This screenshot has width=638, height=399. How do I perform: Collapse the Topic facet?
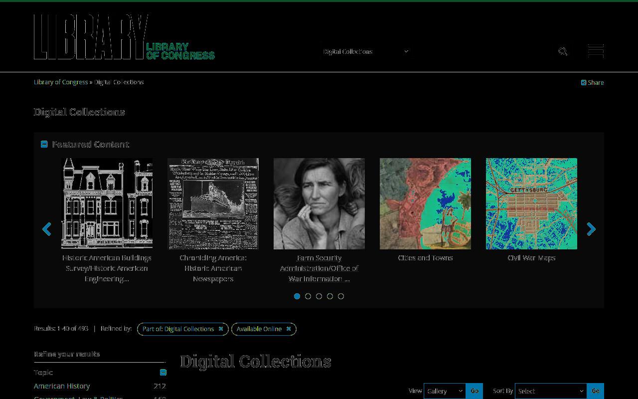(x=163, y=373)
